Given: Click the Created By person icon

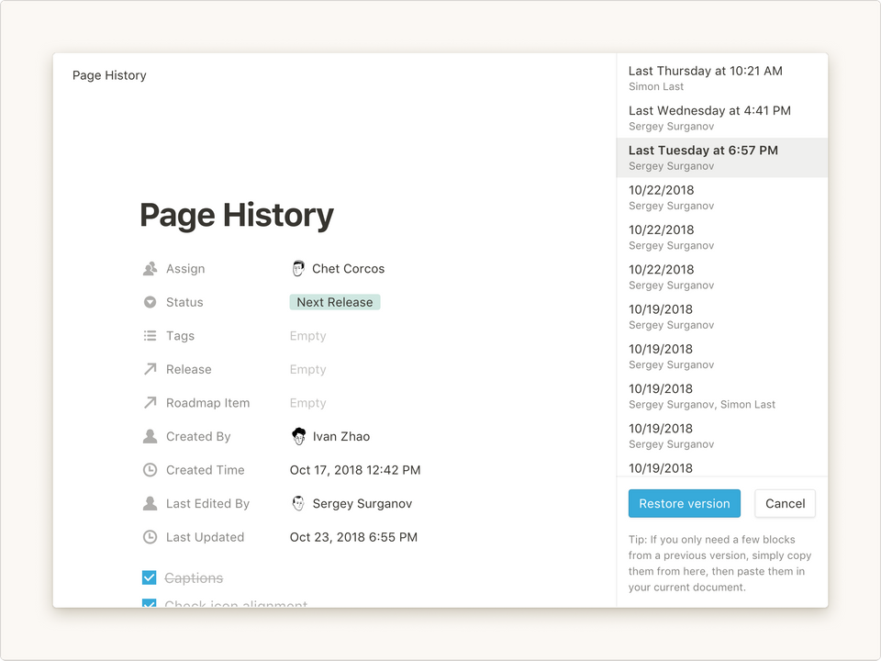Looking at the screenshot, I should 150,437.
